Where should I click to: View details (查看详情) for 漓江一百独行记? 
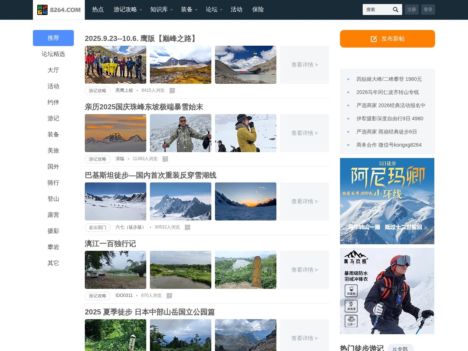(x=305, y=270)
